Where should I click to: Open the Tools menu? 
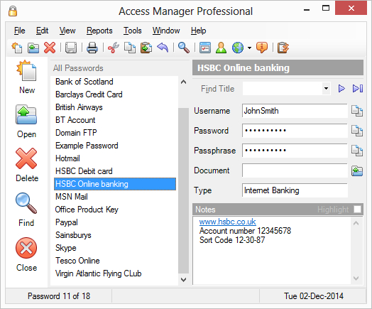pos(132,31)
